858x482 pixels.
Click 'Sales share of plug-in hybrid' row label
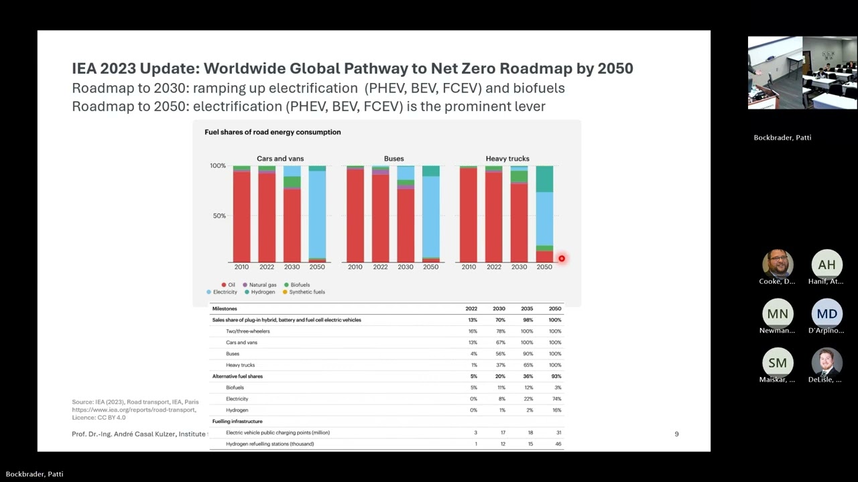click(287, 320)
